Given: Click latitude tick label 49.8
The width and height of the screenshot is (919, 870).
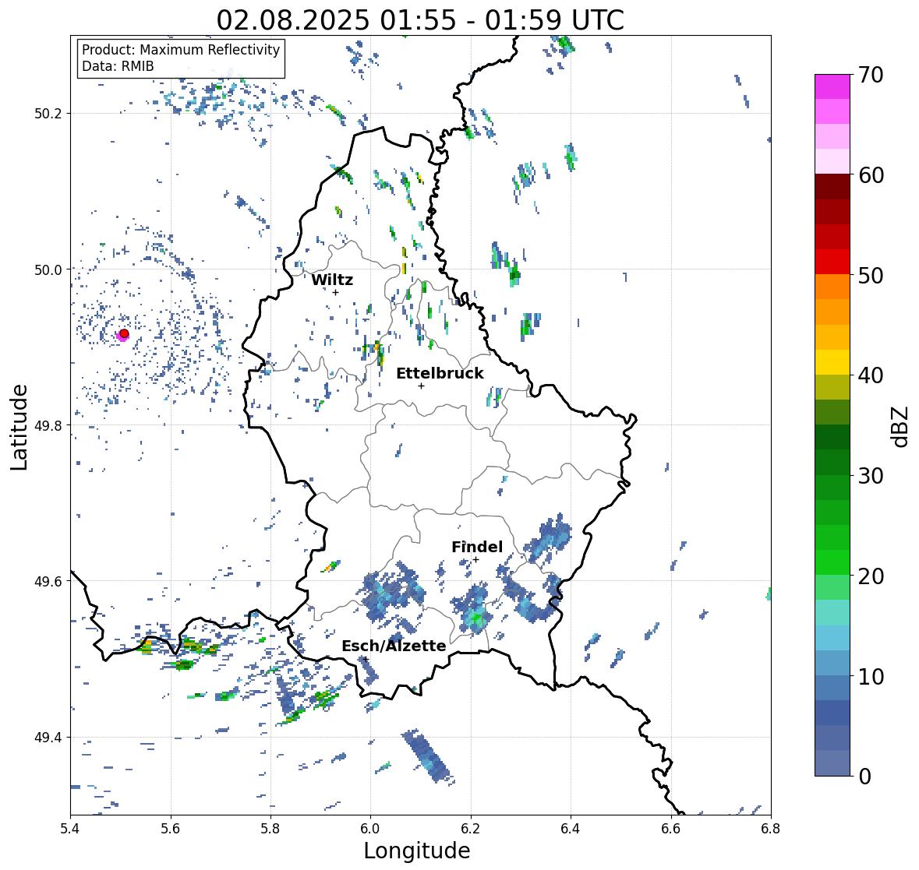Looking at the screenshot, I should (x=48, y=425).
